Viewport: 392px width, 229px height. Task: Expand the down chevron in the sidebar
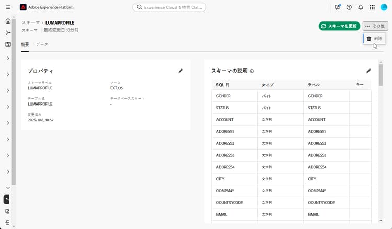8,188
